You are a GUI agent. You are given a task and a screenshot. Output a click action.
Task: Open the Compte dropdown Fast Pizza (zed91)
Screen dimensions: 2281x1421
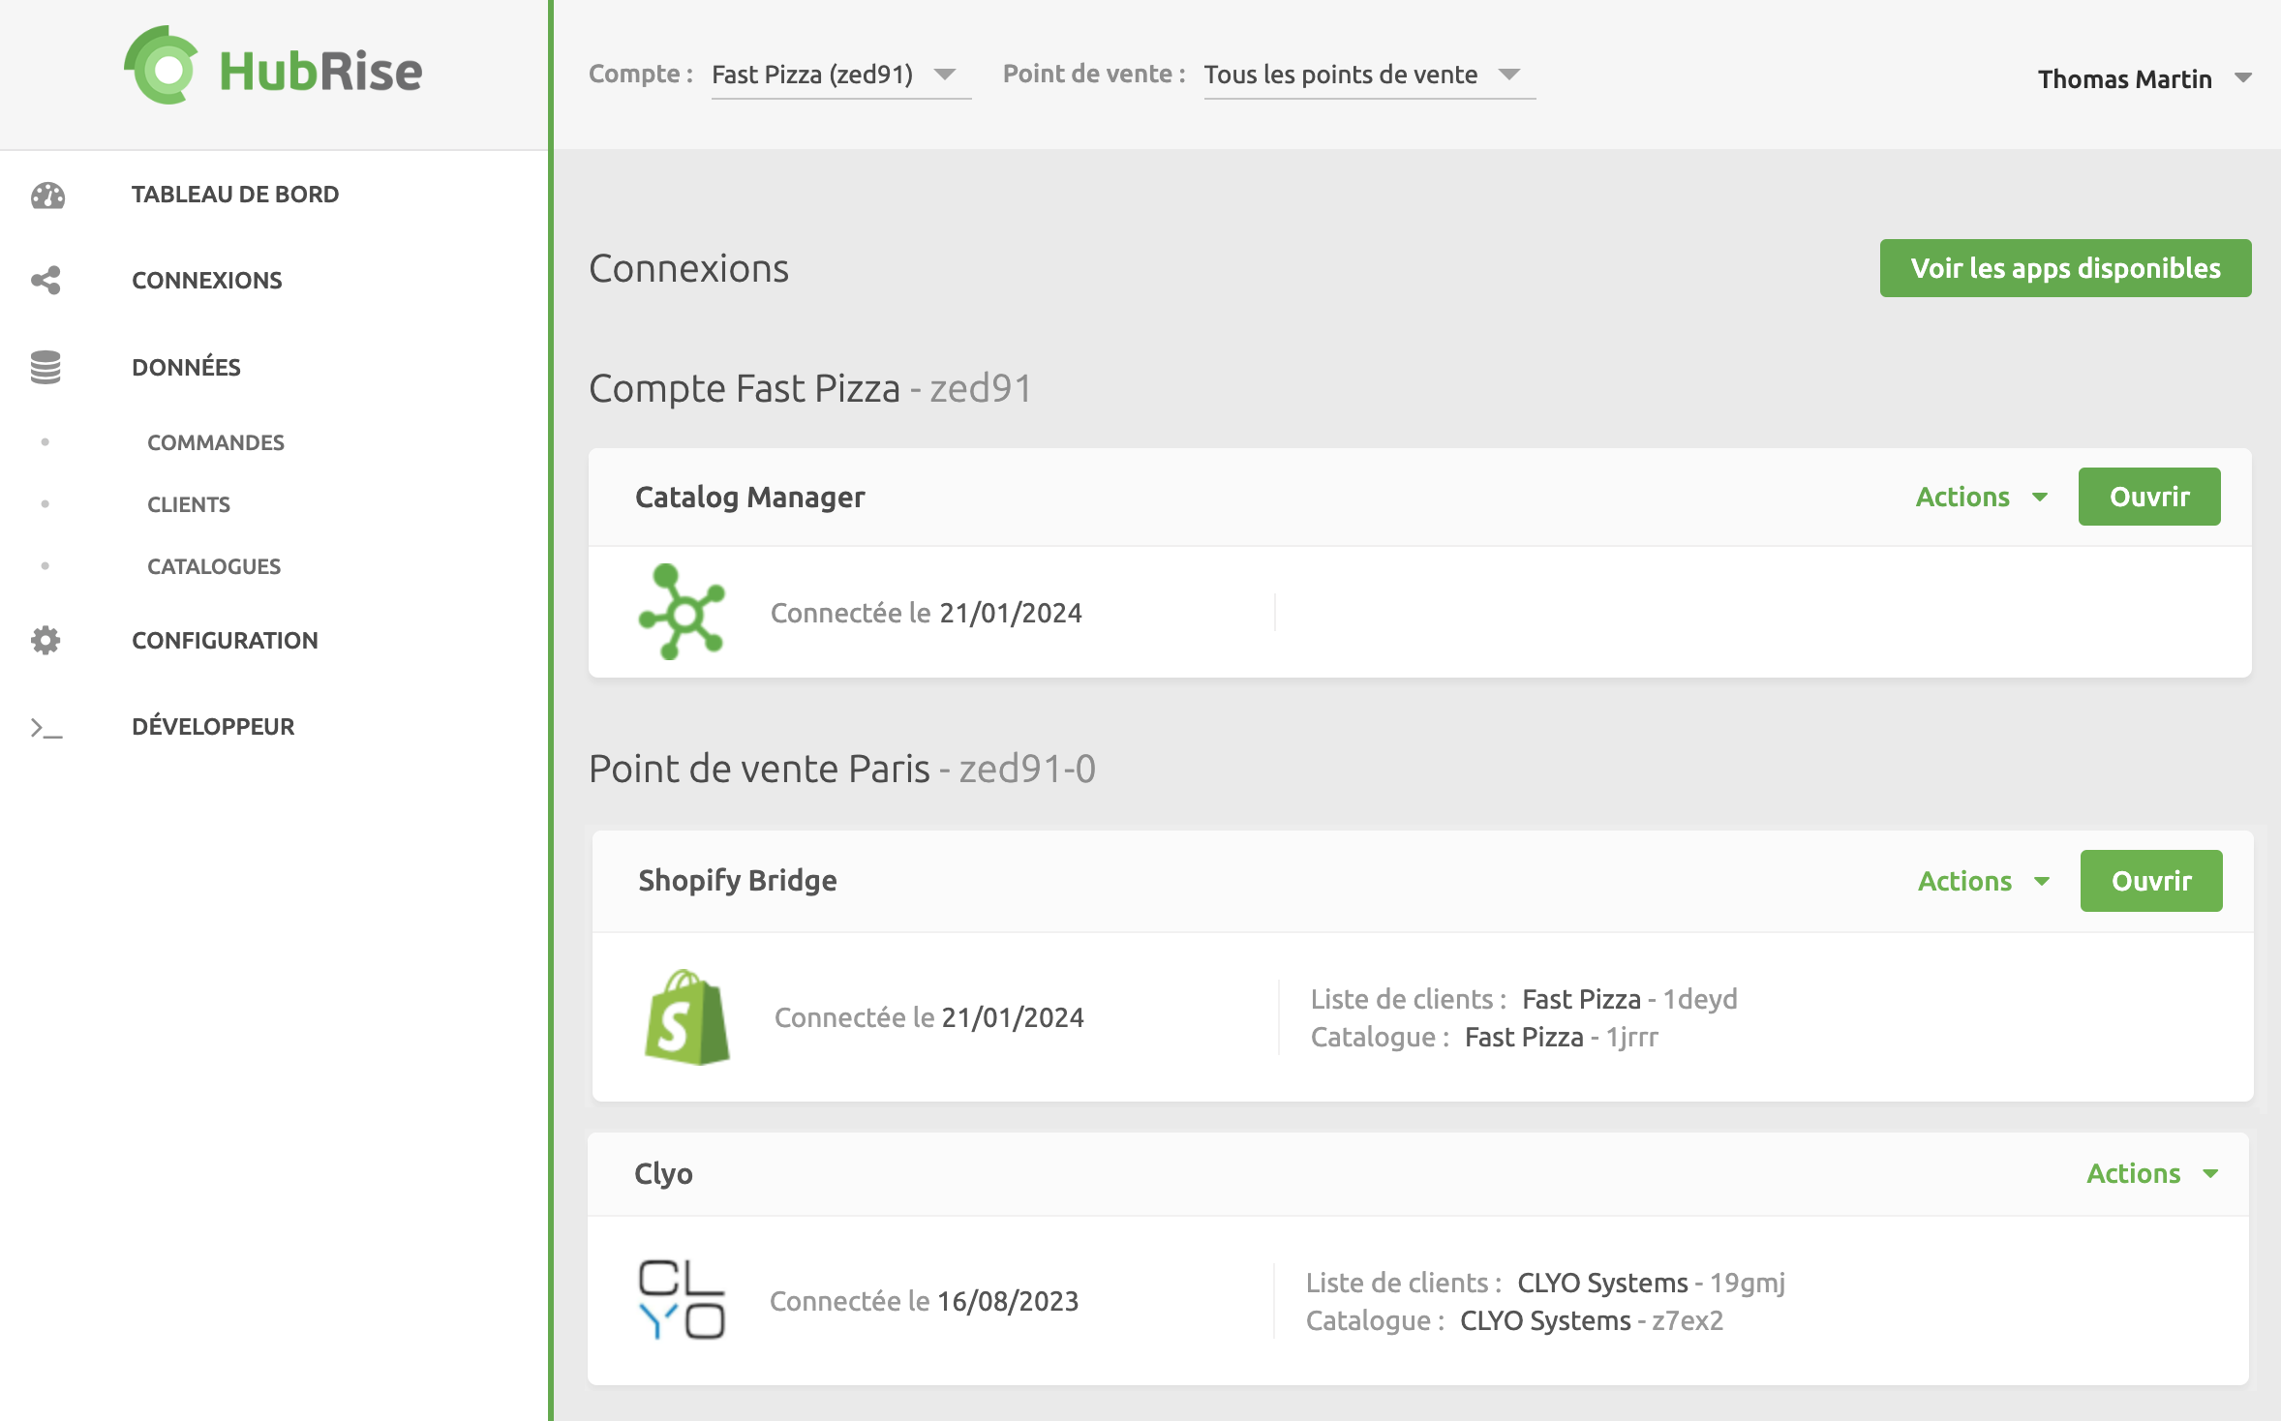[840, 75]
